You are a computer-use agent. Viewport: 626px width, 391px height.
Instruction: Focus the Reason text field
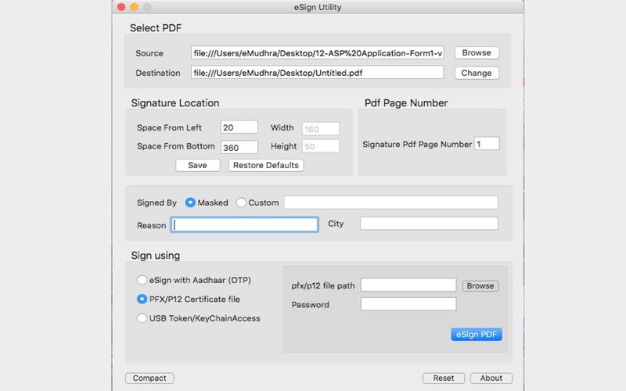click(244, 224)
